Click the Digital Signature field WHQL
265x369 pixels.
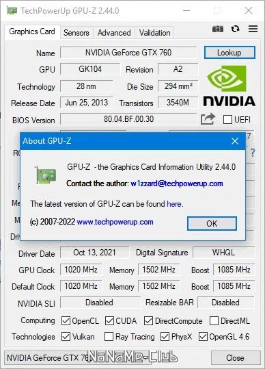[224, 253]
